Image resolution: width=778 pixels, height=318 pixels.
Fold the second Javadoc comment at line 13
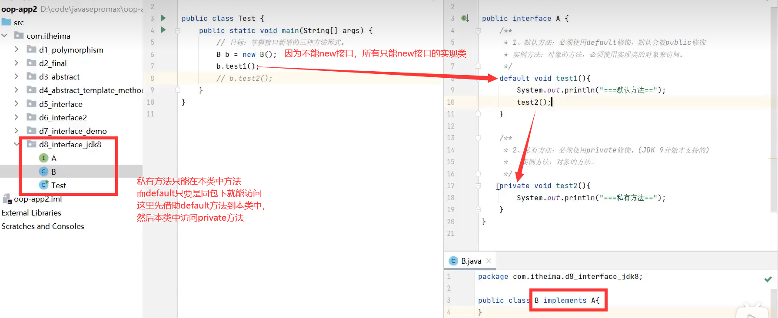[x=478, y=138]
